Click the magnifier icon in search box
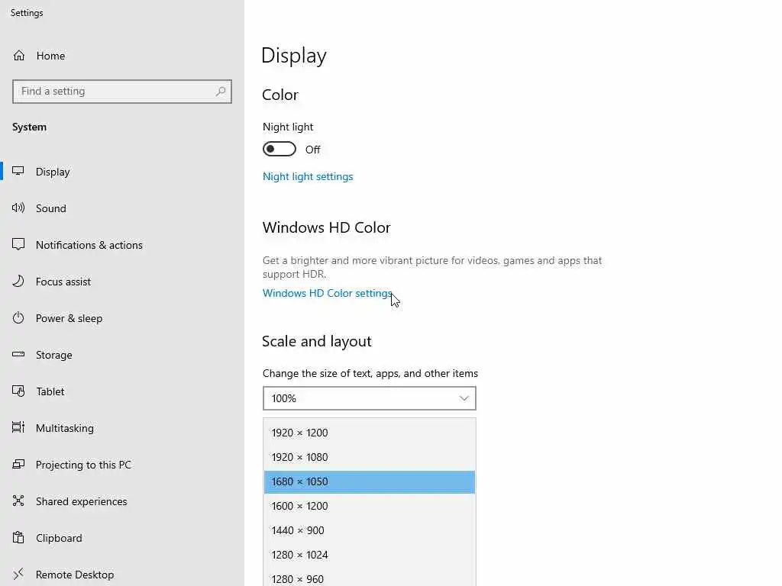 (x=221, y=92)
